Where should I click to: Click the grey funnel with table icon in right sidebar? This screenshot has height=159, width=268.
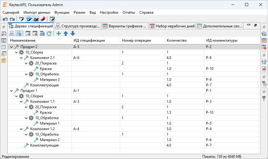pos(264,84)
